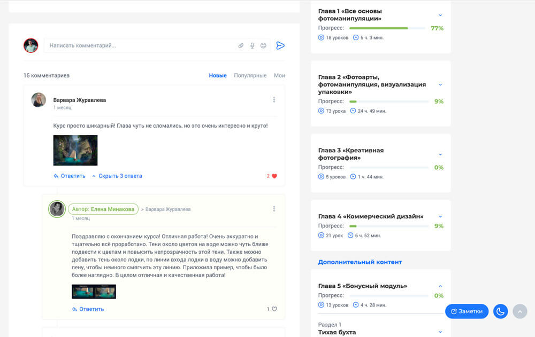Toggle dark mode with moon button

pos(500,311)
